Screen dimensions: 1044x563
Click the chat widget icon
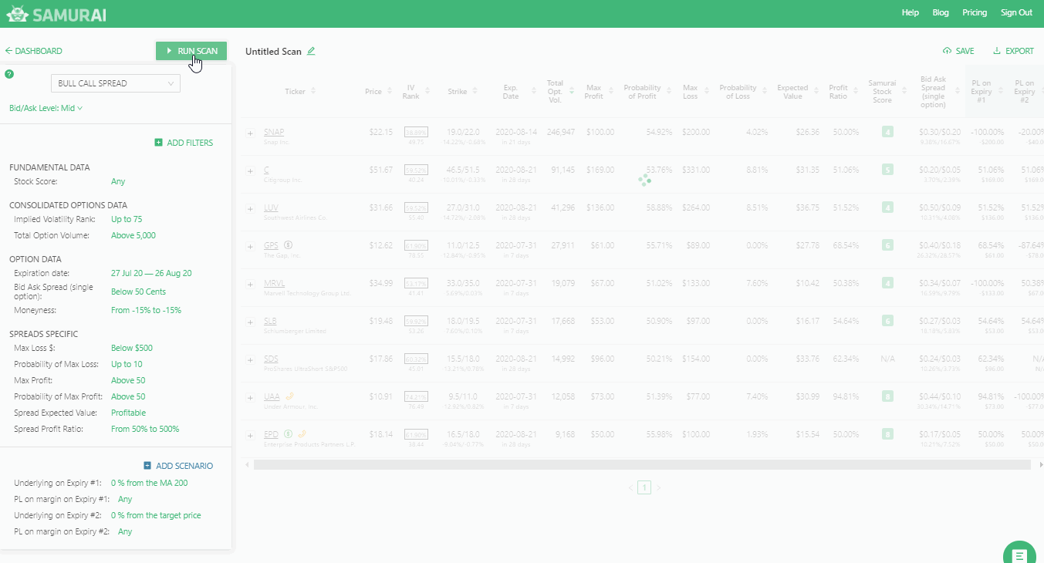click(x=1019, y=555)
